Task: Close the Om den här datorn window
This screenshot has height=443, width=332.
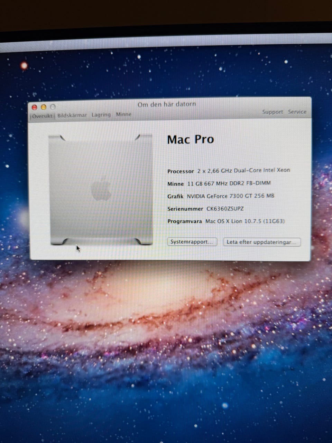Action: tap(35, 107)
